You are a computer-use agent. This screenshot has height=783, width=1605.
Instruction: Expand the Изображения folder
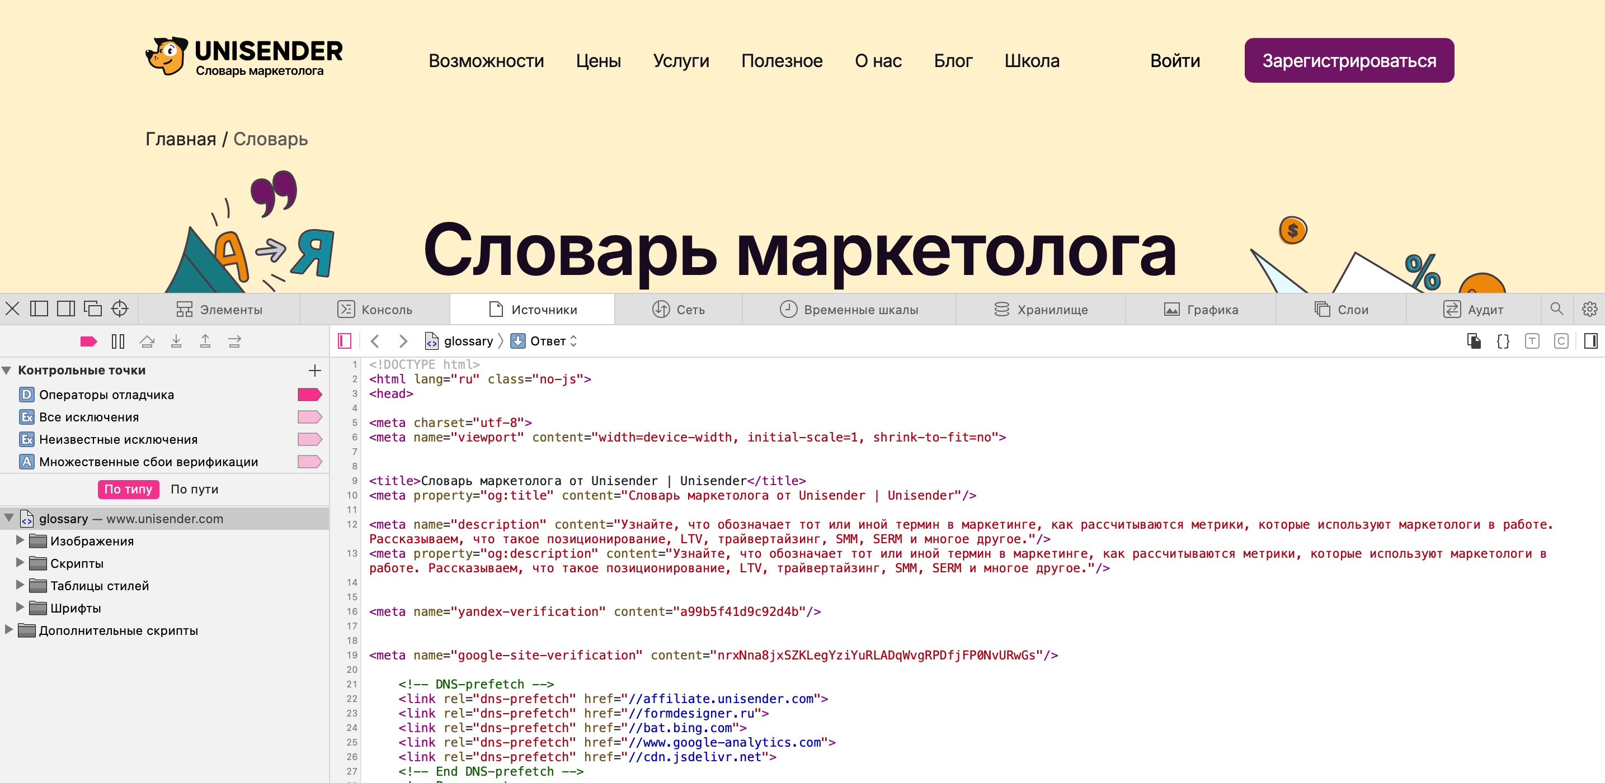20,540
